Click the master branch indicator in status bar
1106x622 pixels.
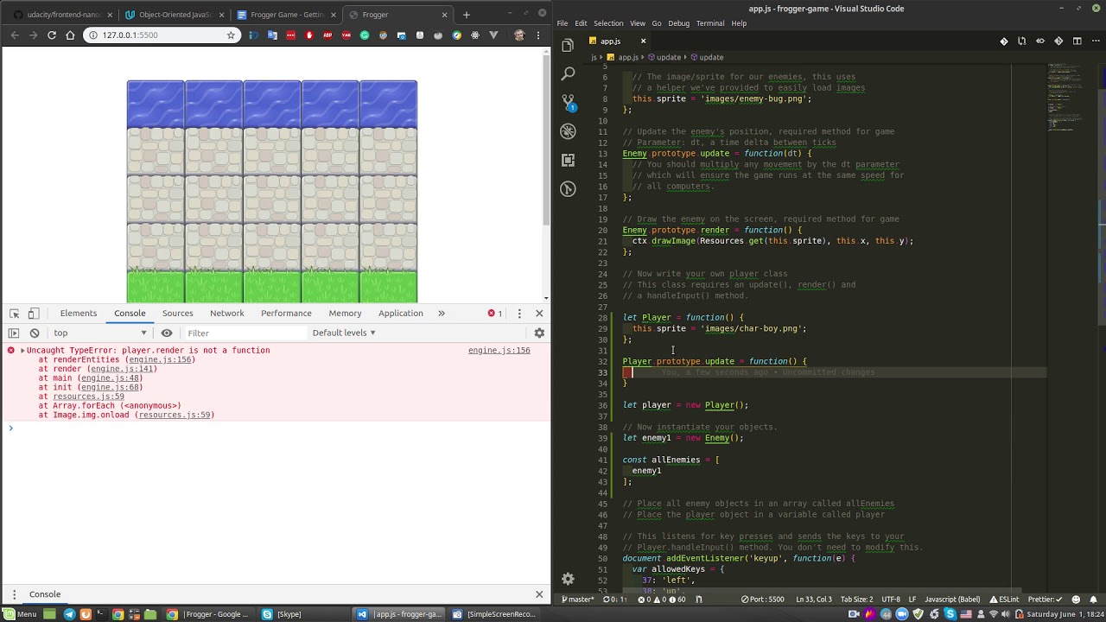(578, 600)
